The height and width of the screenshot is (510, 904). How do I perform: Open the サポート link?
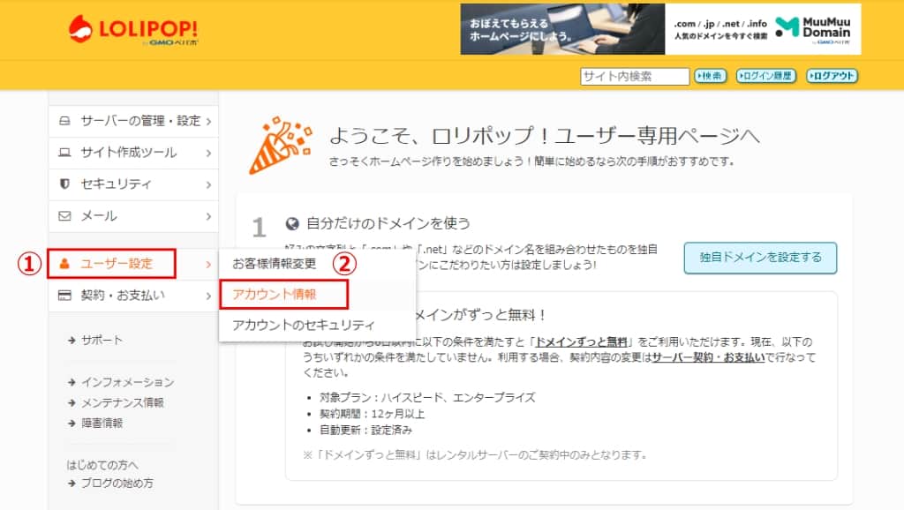pyautogui.click(x=102, y=340)
